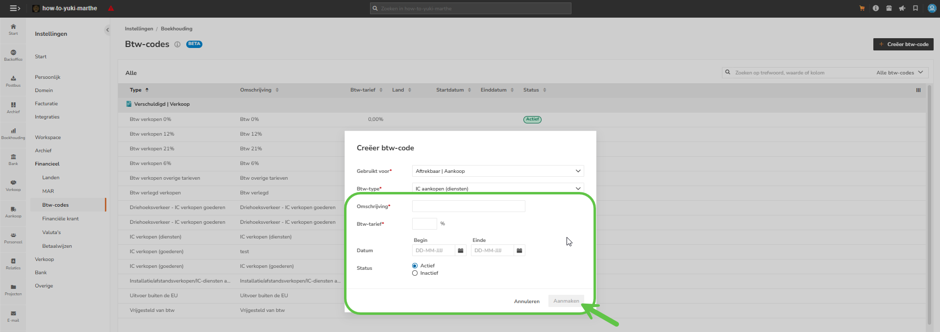940x332 pixels.
Task: Select the Inactief status radio button
Action: pos(415,273)
